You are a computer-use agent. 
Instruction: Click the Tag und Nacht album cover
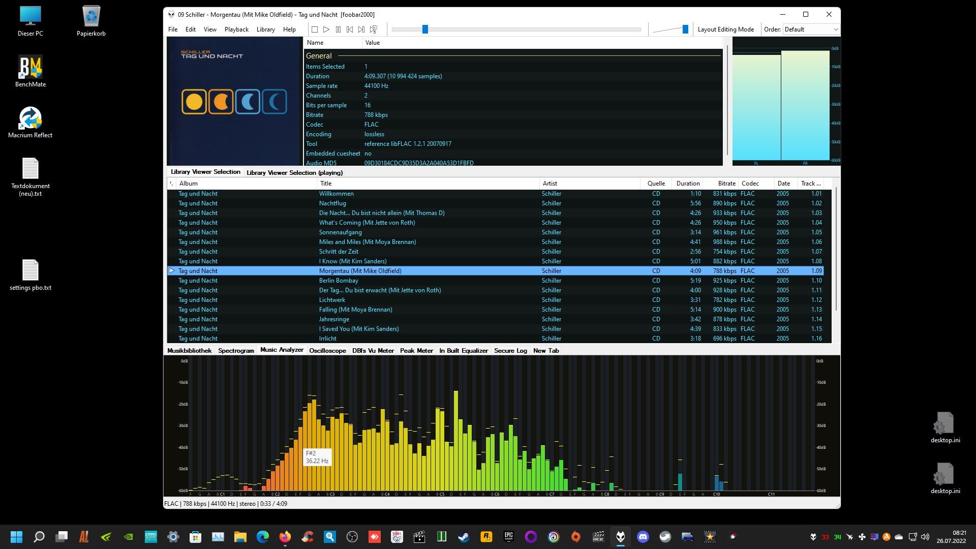coord(234,101)
